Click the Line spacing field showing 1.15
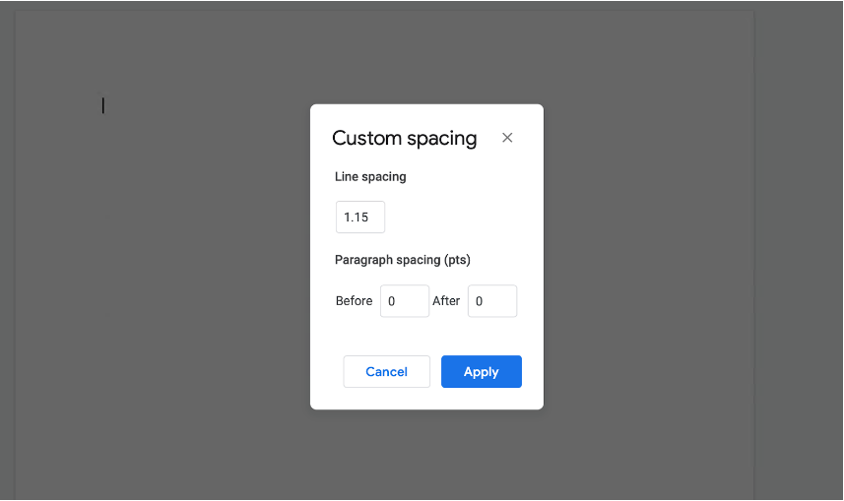 (x=360, y=217)
